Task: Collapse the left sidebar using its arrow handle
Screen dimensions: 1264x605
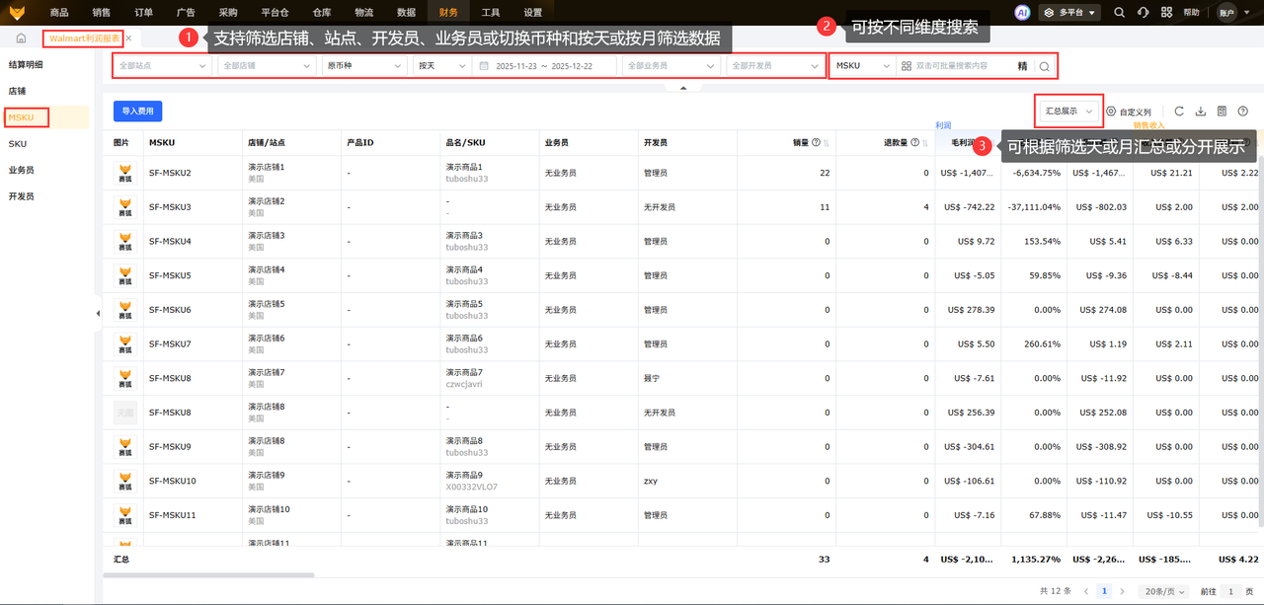Action: tap(98, 313)
